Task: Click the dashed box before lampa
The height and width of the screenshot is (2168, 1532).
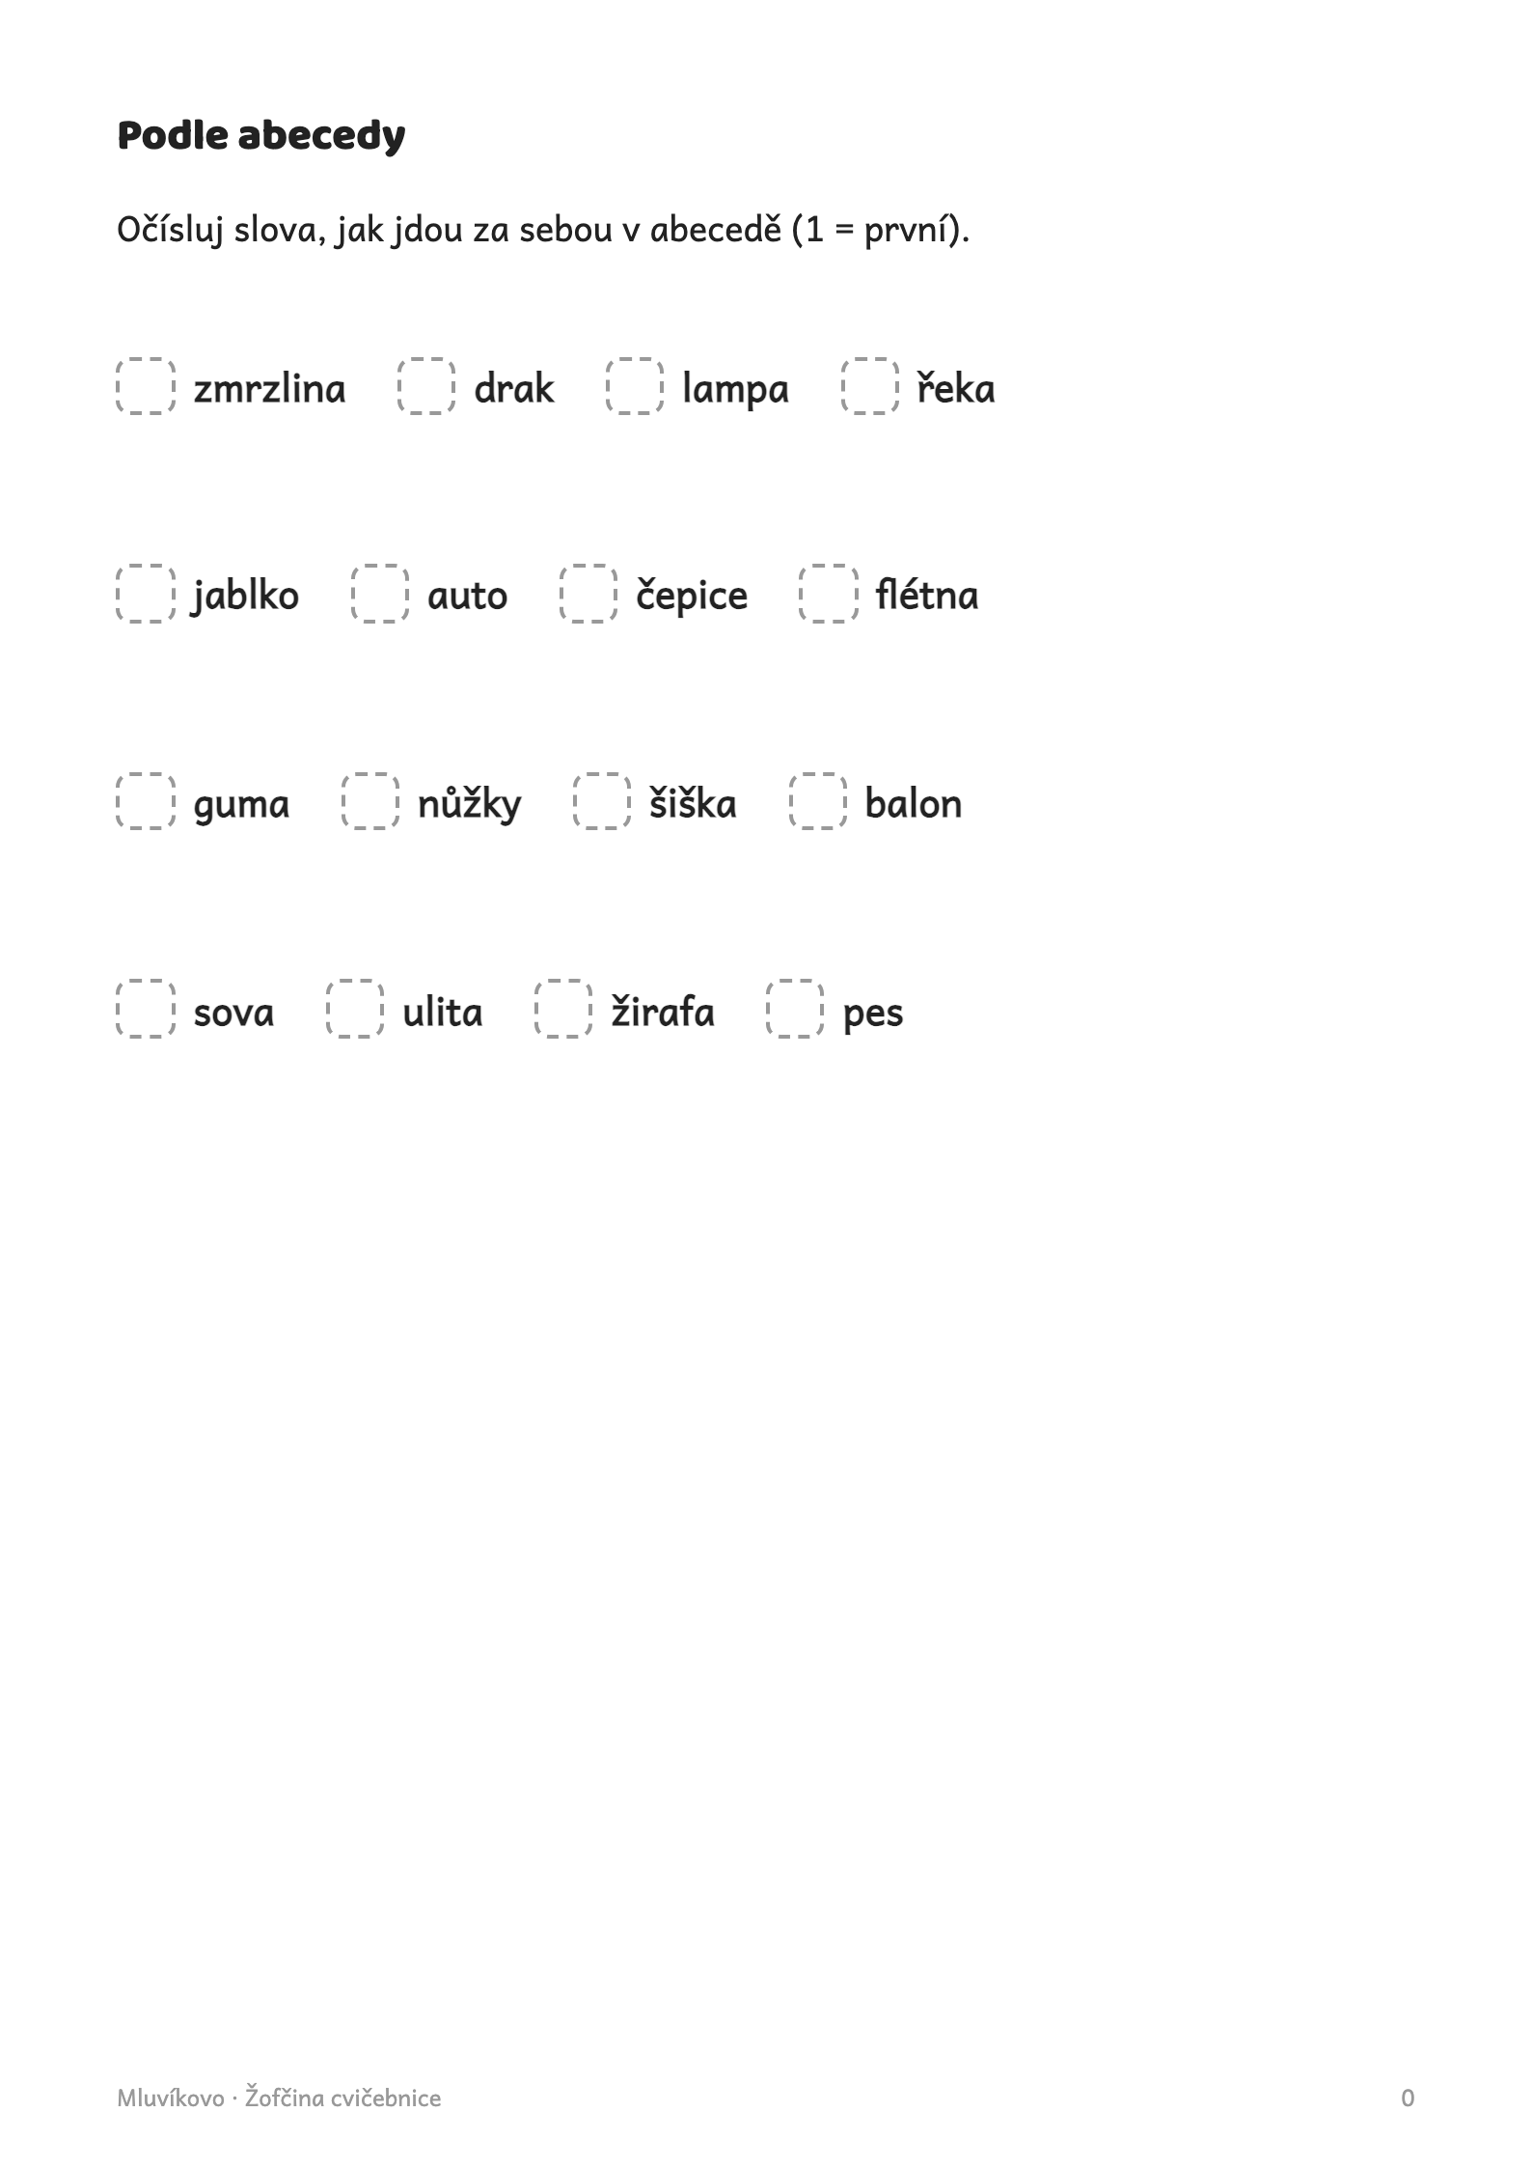Action: (x=635, y=386)
